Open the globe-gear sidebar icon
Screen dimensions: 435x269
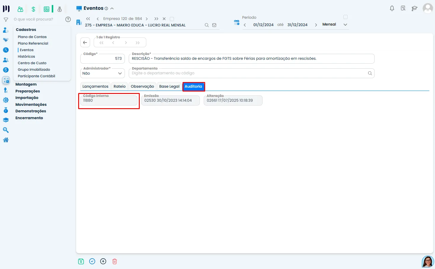[6, 100]
